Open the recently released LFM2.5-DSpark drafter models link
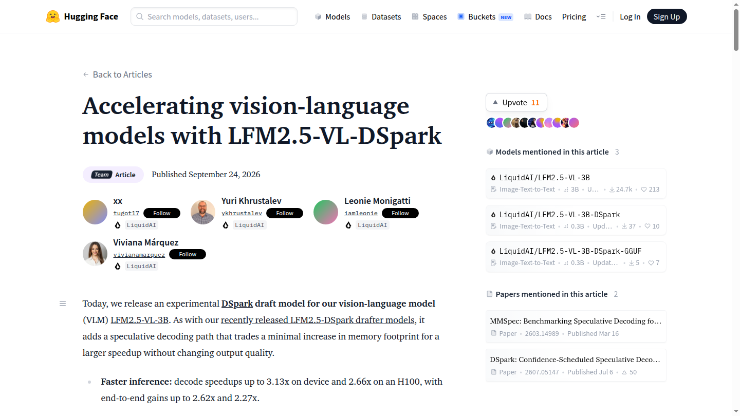This screenshot has width=740, height=416. (x=318, y=320)
